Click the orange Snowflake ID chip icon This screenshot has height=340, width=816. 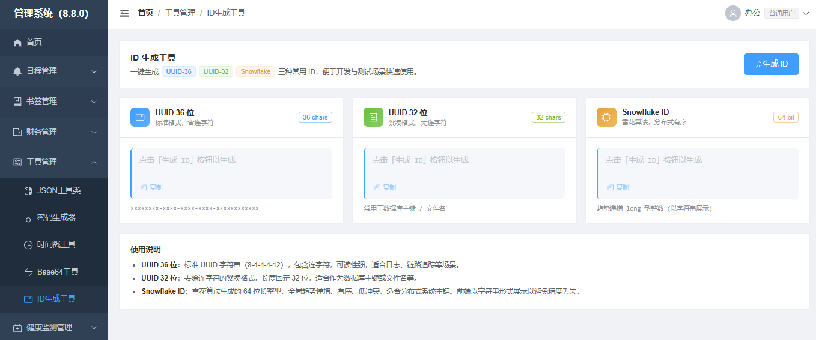click(606, 117)
